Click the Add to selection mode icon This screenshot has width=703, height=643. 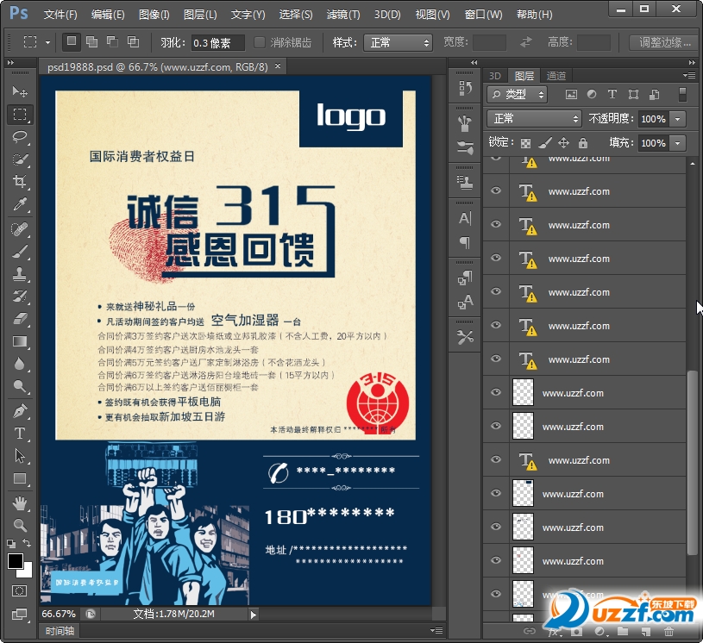[91, 41]
